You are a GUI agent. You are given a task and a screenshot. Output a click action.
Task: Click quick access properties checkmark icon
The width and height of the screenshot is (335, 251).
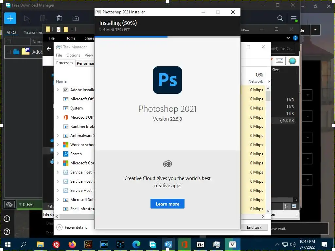[x=58, y=29]
